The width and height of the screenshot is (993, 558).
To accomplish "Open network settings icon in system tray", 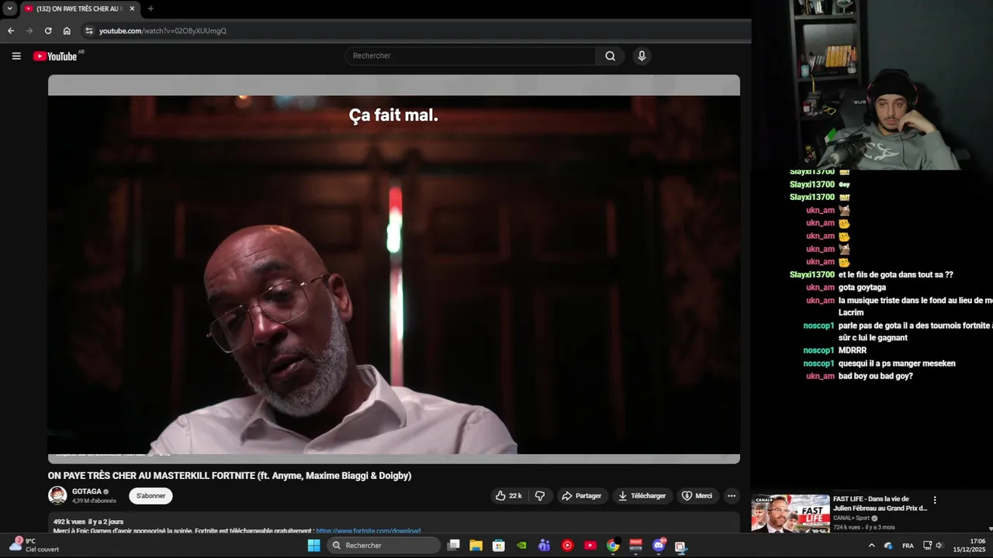I will (927, 546).
